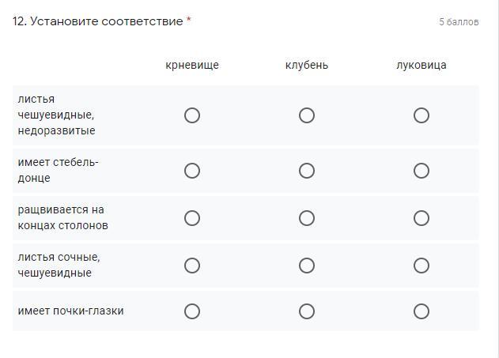Mark клубень for ращвивается на концах столонов
Screen dimensions: 499x358
(307, 218)
